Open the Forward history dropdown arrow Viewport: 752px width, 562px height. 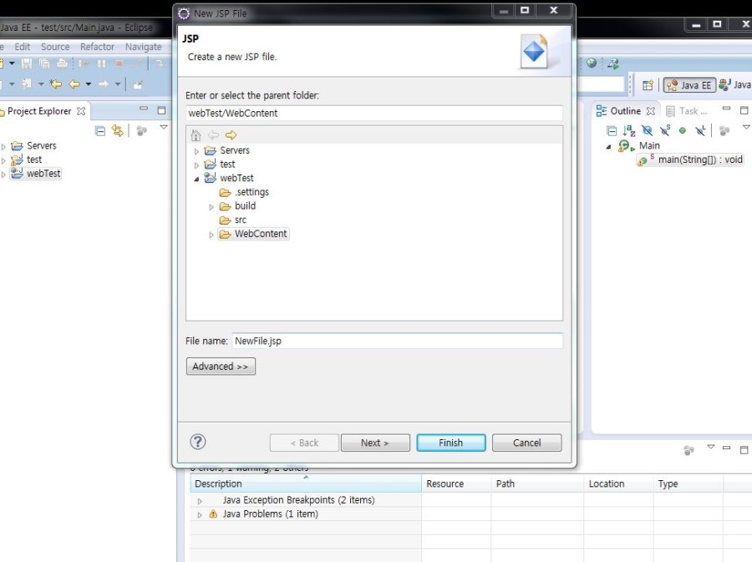click(x=118, y=84)
